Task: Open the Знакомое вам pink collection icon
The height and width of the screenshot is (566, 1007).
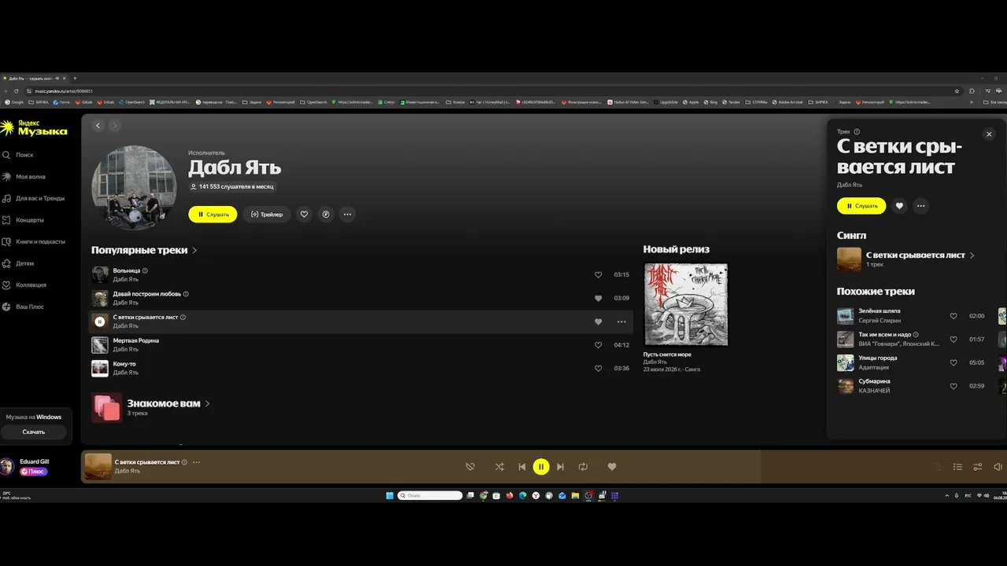Action: point(107,408)
